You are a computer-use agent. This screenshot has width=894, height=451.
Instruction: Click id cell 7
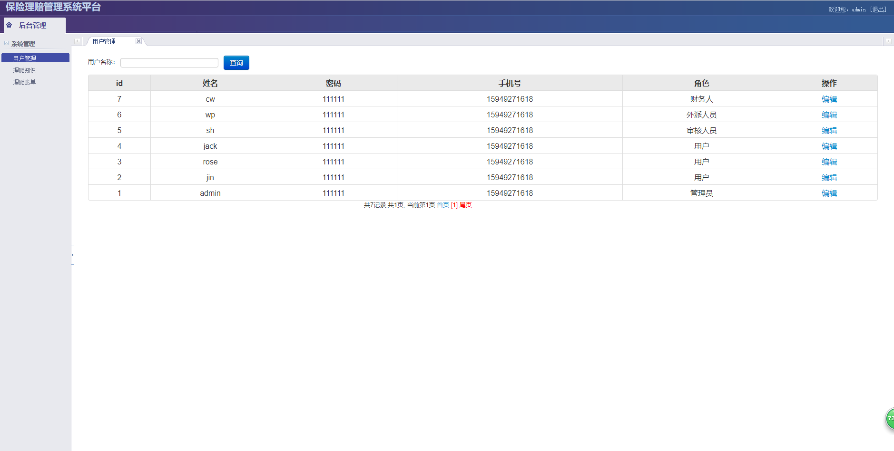pyautogui.click(x=119, y=99)
